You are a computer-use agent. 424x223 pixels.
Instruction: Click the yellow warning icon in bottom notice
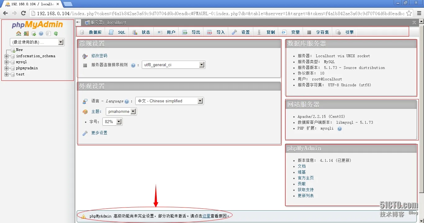click(83, 216)
